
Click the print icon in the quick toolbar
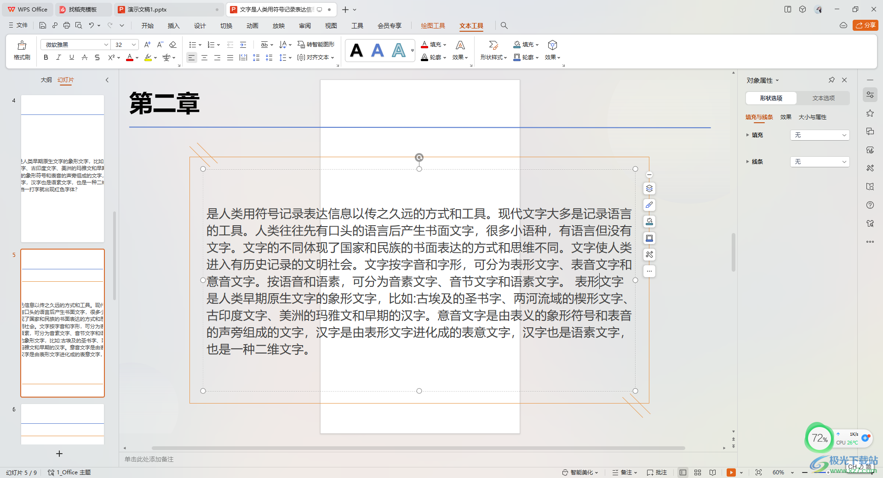coord(67,25)
